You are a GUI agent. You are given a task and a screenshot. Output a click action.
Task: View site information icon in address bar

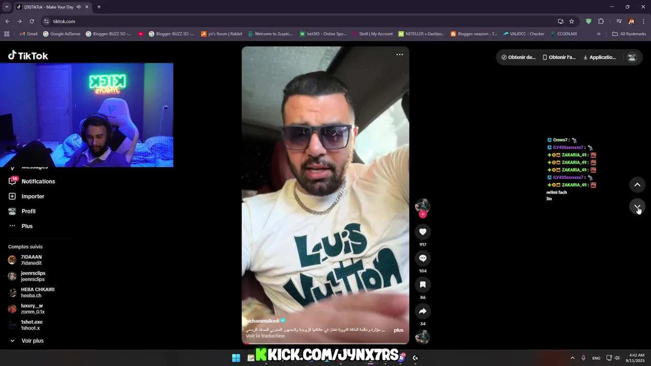tap(46, 21)
